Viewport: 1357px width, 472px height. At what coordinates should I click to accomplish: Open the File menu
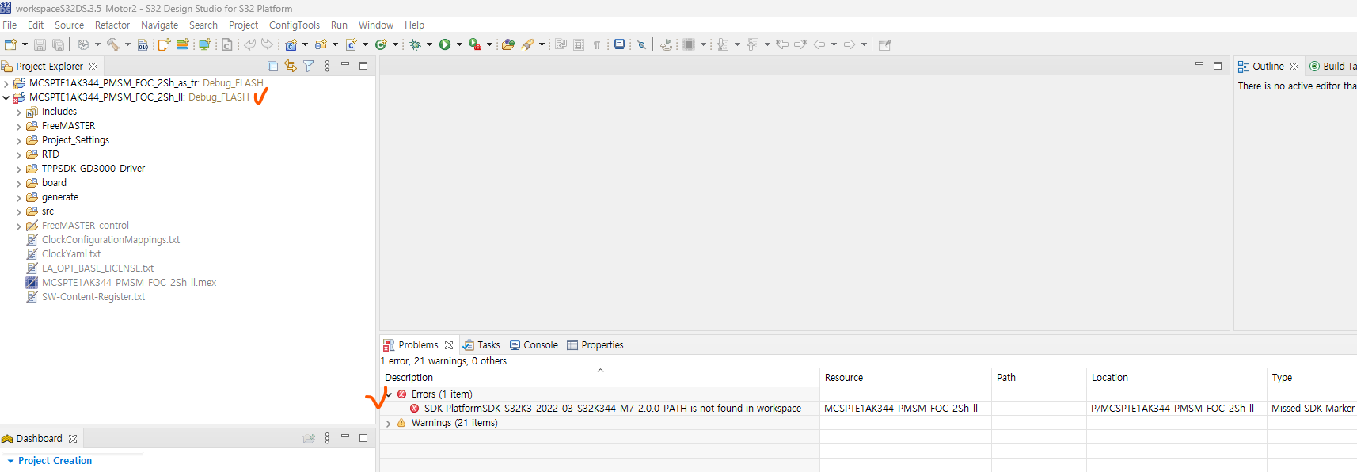10,25
